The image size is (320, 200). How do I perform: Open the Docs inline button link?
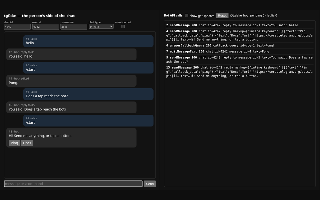tap(27, 143)
